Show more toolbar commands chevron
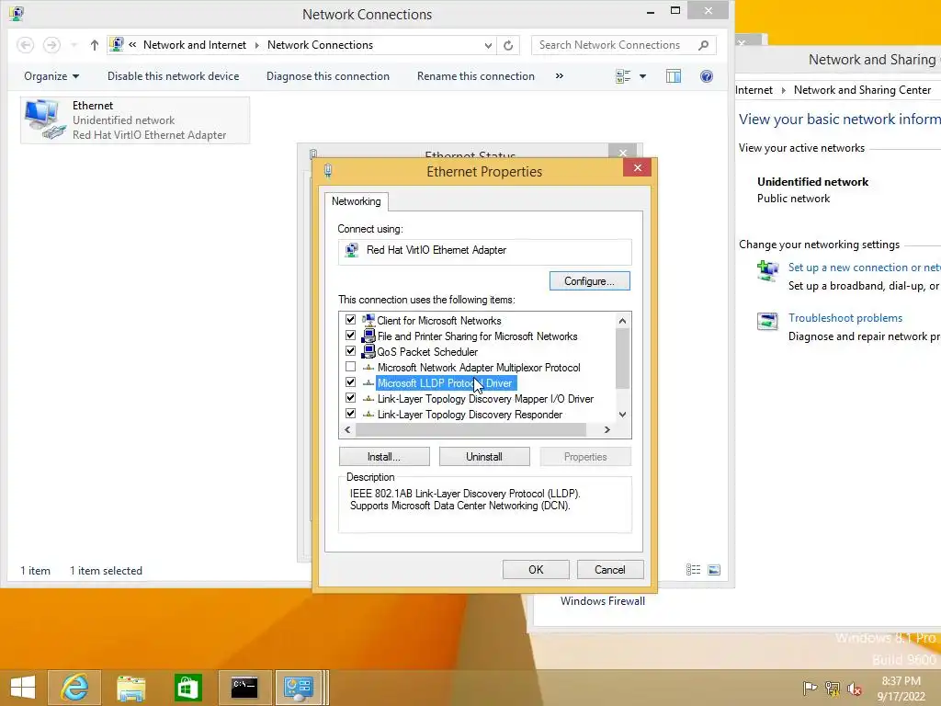This screenshot has width=941, height=706. [560, 76]
